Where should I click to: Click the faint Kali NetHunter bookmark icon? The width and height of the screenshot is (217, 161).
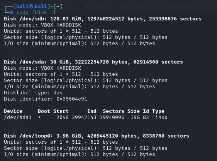[x=158, y=7]
